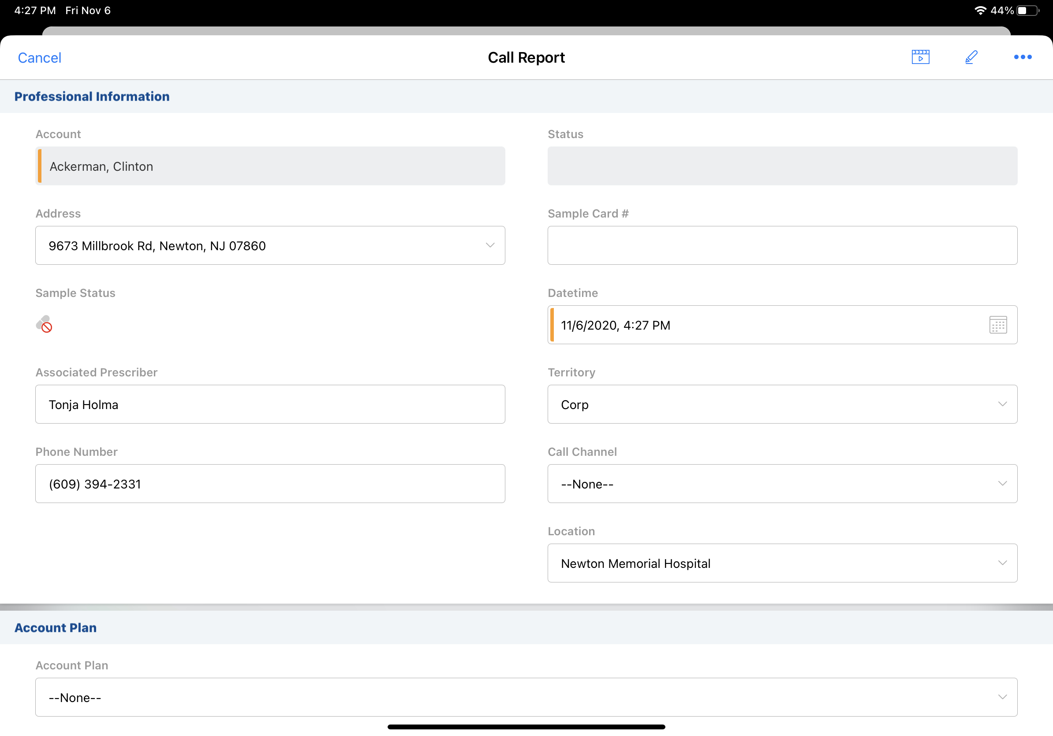Image resolution: width=1053 pixels, height=736 pixels.
Task: Tap the Wi-Fi status icon
Action: (x=980, y=11)
